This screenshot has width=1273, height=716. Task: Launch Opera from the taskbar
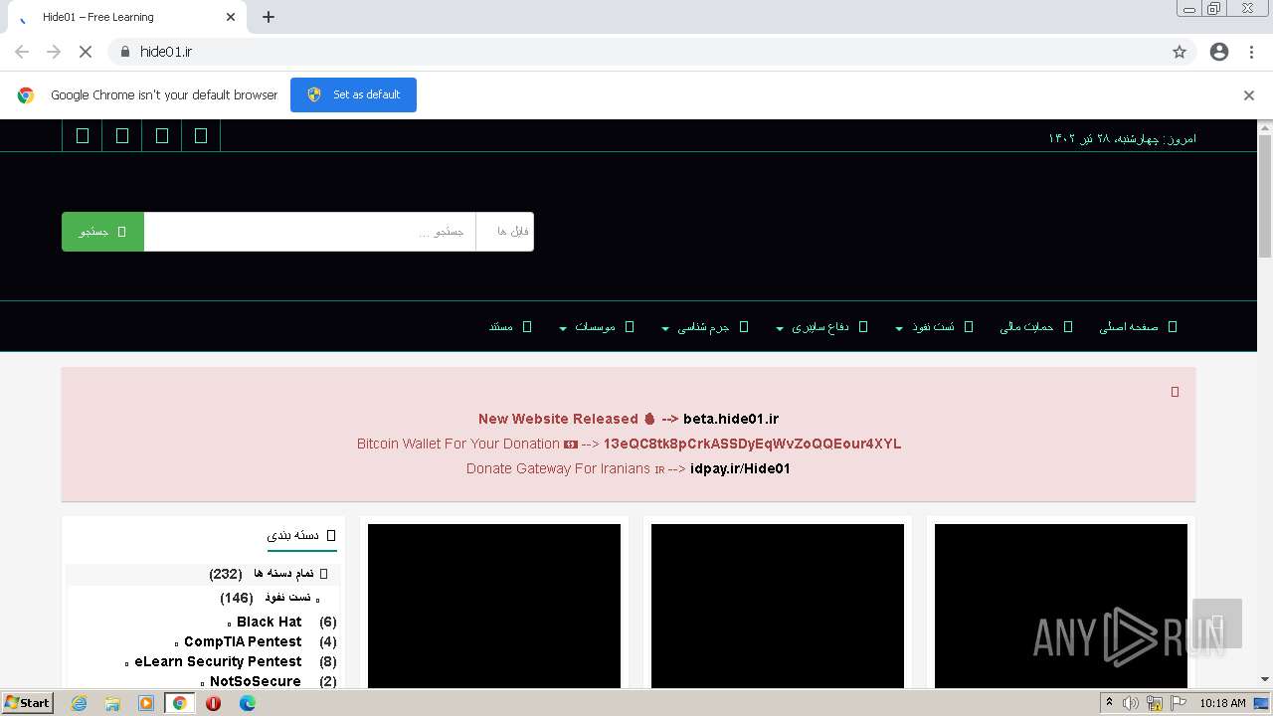[213, 703]
